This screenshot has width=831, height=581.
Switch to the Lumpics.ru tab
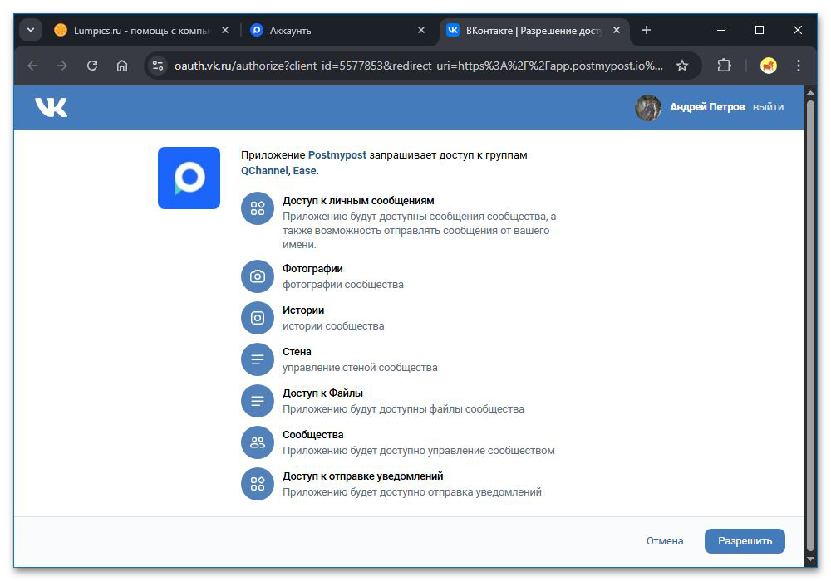(140, 31)
